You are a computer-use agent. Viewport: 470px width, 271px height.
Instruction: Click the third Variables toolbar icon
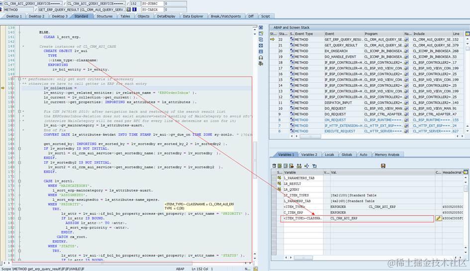[x=285, y=166]
